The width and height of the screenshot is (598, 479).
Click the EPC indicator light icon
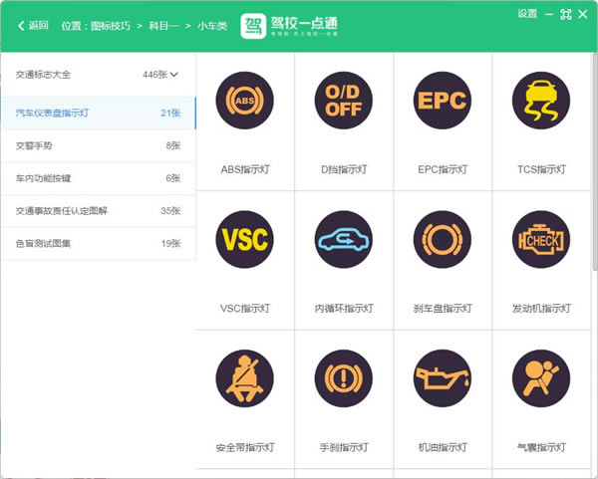point(443,101)
